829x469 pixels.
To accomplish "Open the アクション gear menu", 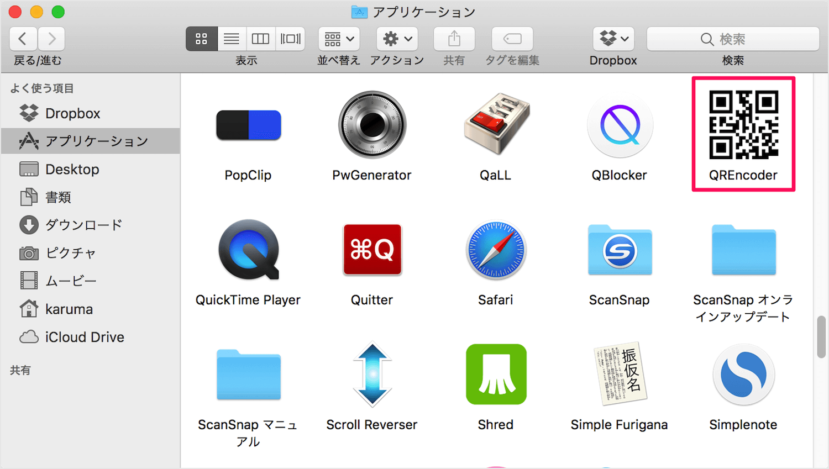I will [x=397, y=39].
